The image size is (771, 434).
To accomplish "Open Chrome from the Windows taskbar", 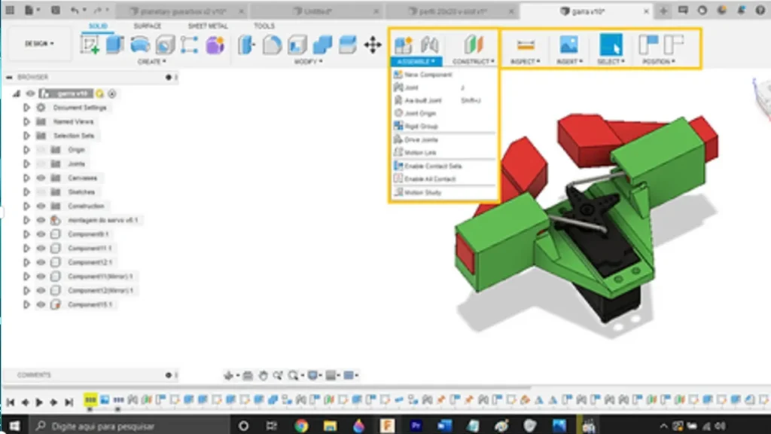I will click(x=301, y=426).
